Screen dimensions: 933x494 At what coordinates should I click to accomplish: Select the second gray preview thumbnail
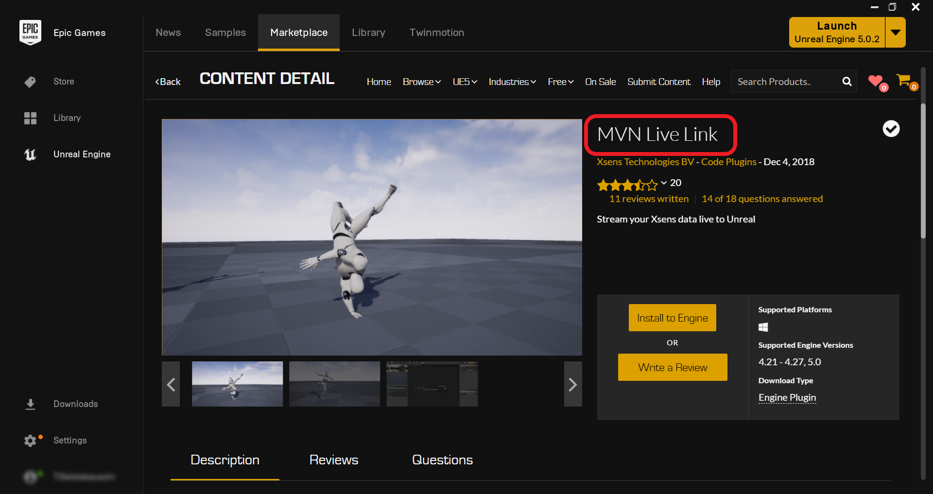click(x=334, y=384)
